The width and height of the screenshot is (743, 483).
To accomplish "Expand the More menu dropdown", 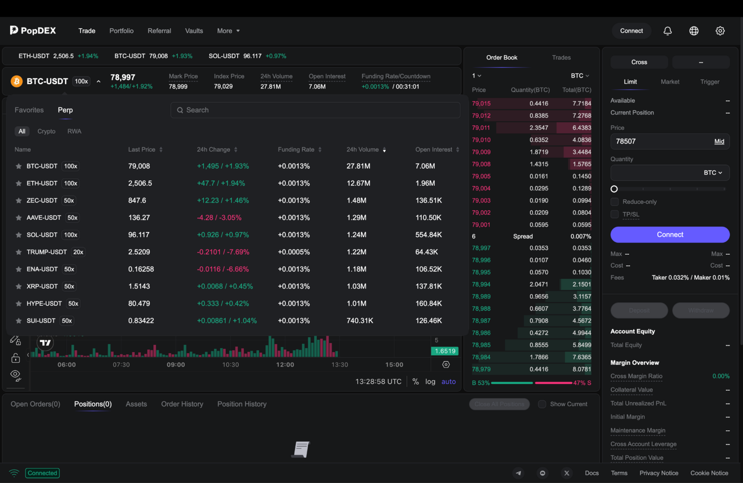I will pyautogui.click(x=228, y=31).
